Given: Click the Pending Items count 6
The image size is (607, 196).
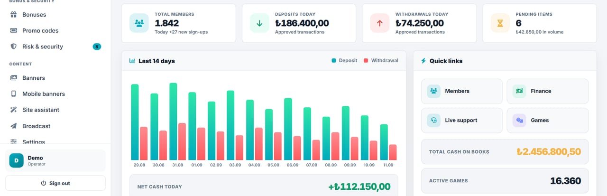Looking at the screenshot, I should click(x=519, y=23).
